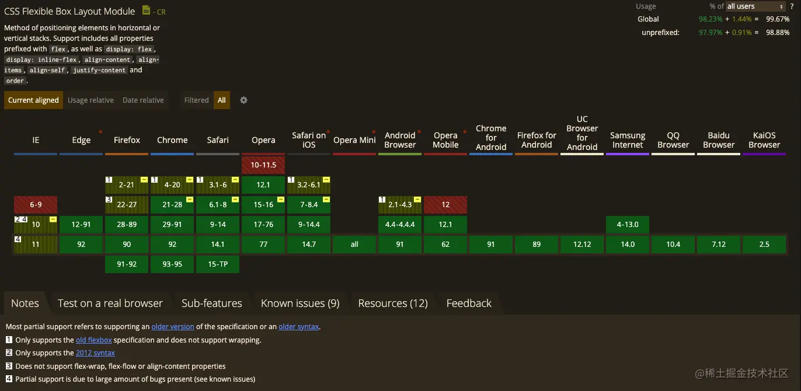Click the IE 6-9 unsupported cell
Viewport: 801px width, 391px height.
coord(36,205)
